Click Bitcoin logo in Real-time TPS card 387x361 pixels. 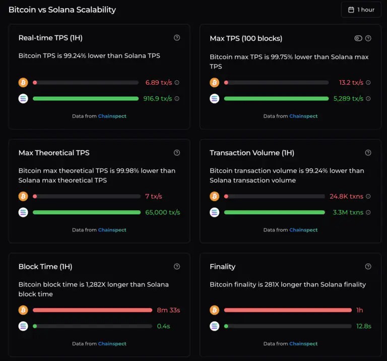point(23,83)
